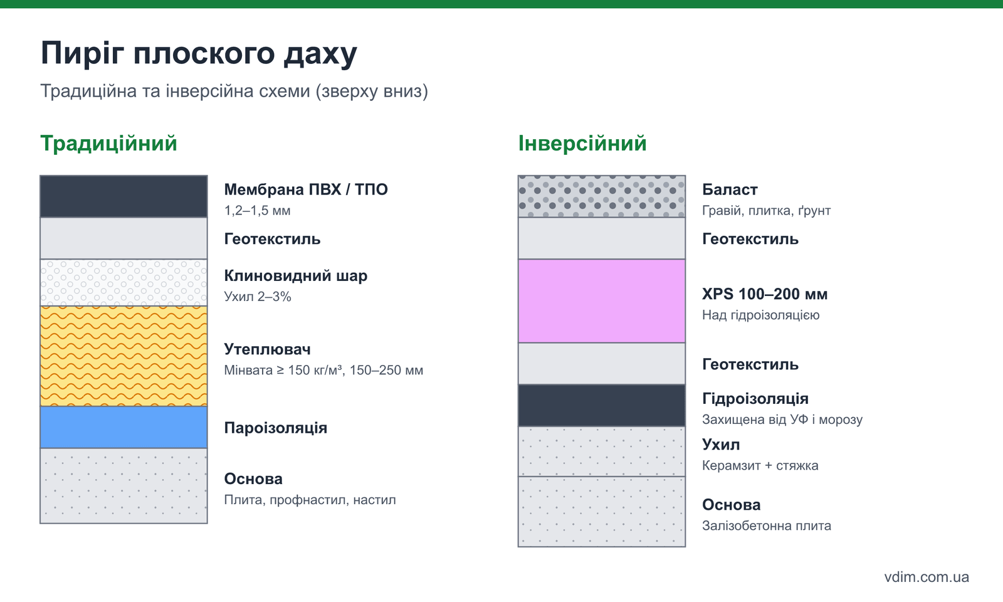Screen dimensions: 1003x602
Task: Click "Основа" label in the Традиційний column
Action: (253, 479)
